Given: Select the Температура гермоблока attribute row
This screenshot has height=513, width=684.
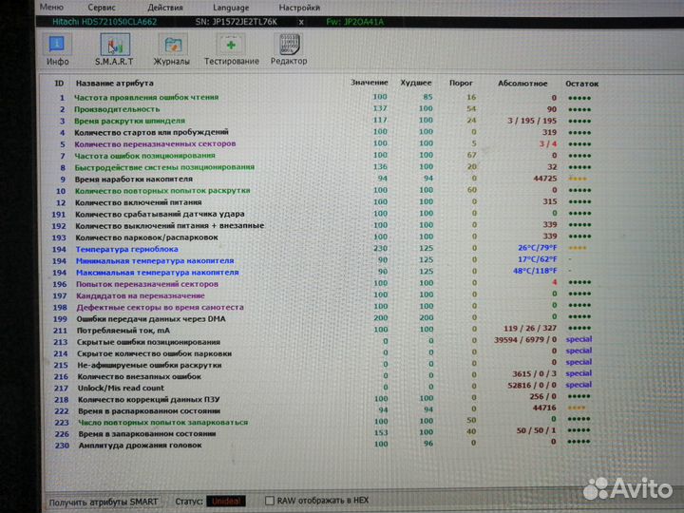Looking at the screenshot, I should pos(126,248).
